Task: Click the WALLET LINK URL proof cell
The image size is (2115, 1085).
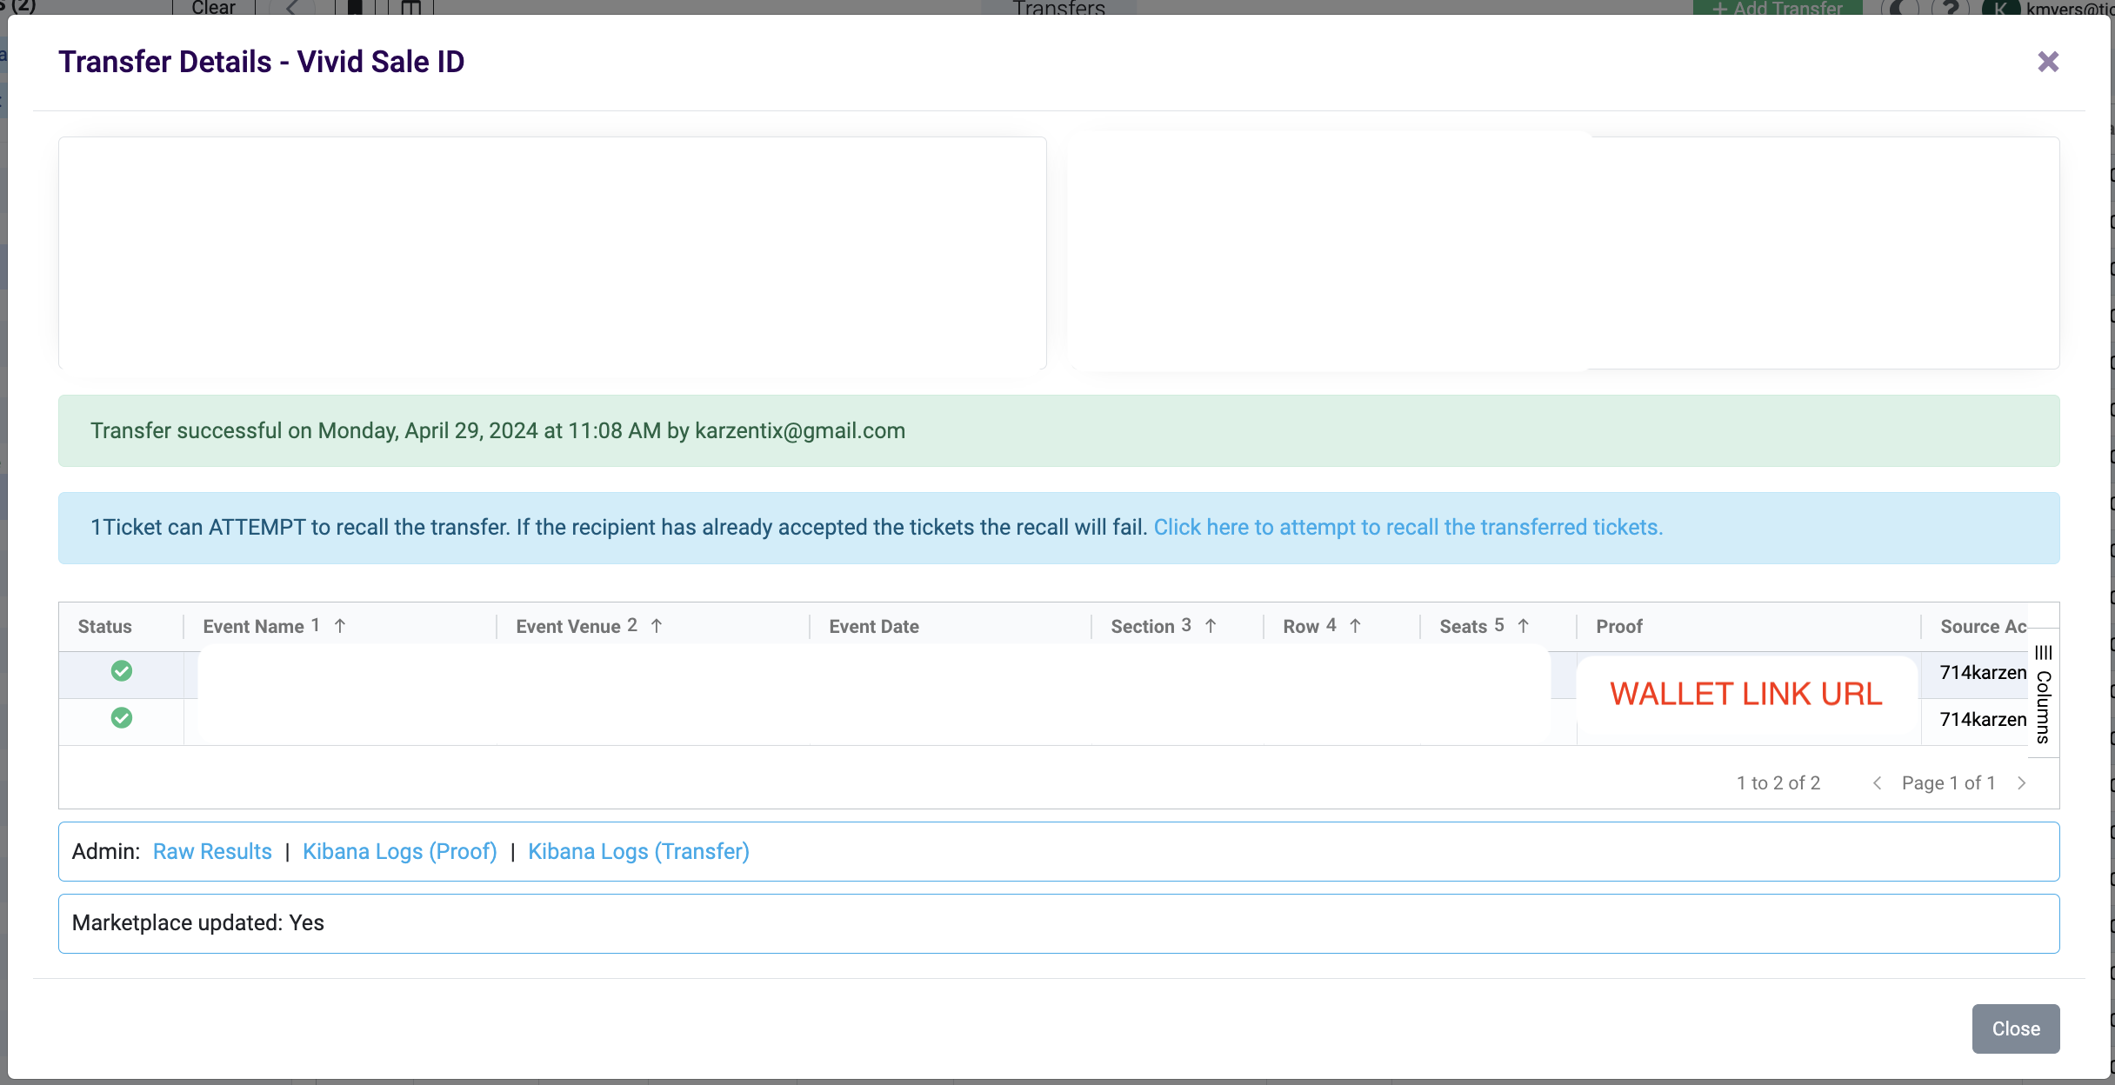Action: (1745, 694)
